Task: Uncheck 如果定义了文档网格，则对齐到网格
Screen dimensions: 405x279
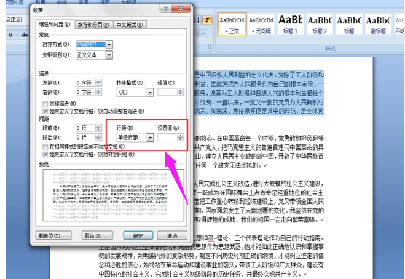Action: (44, 156)
